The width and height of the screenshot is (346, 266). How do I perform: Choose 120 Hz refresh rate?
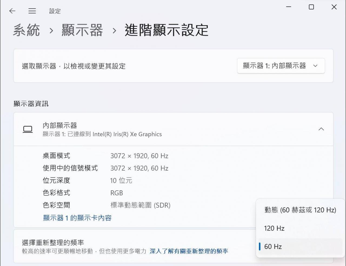coord(274,228)
